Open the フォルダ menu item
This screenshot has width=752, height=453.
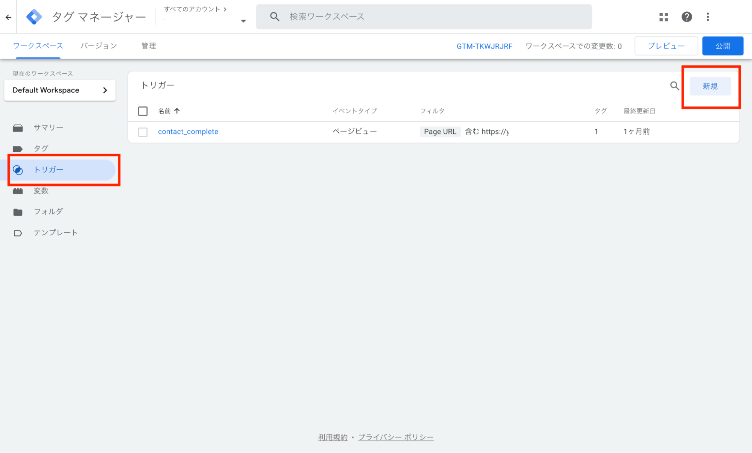coord(49,212)
